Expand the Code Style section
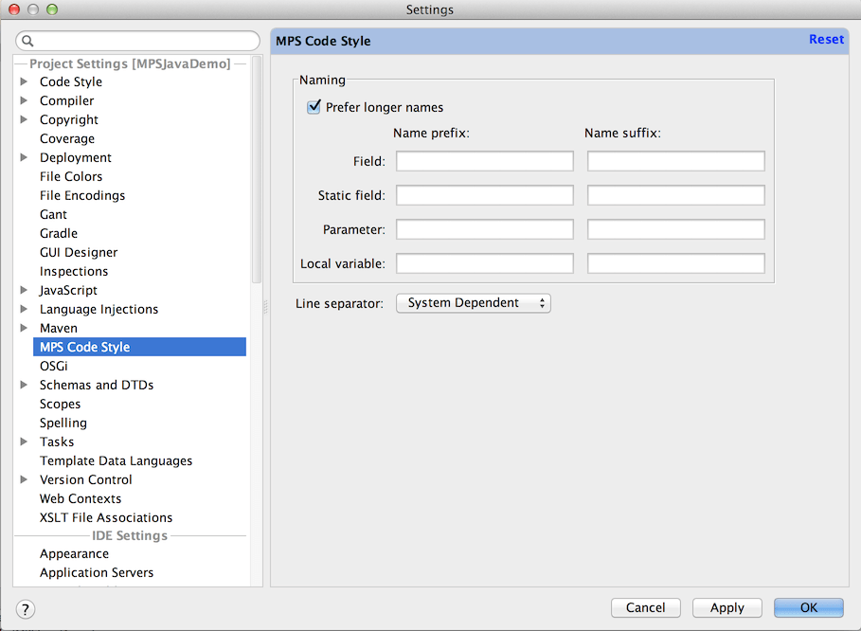Viewport: 861px width, 631px height. click(x=23, y=81)
